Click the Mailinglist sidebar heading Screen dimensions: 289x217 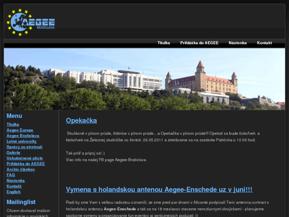[x=21, y=202]
